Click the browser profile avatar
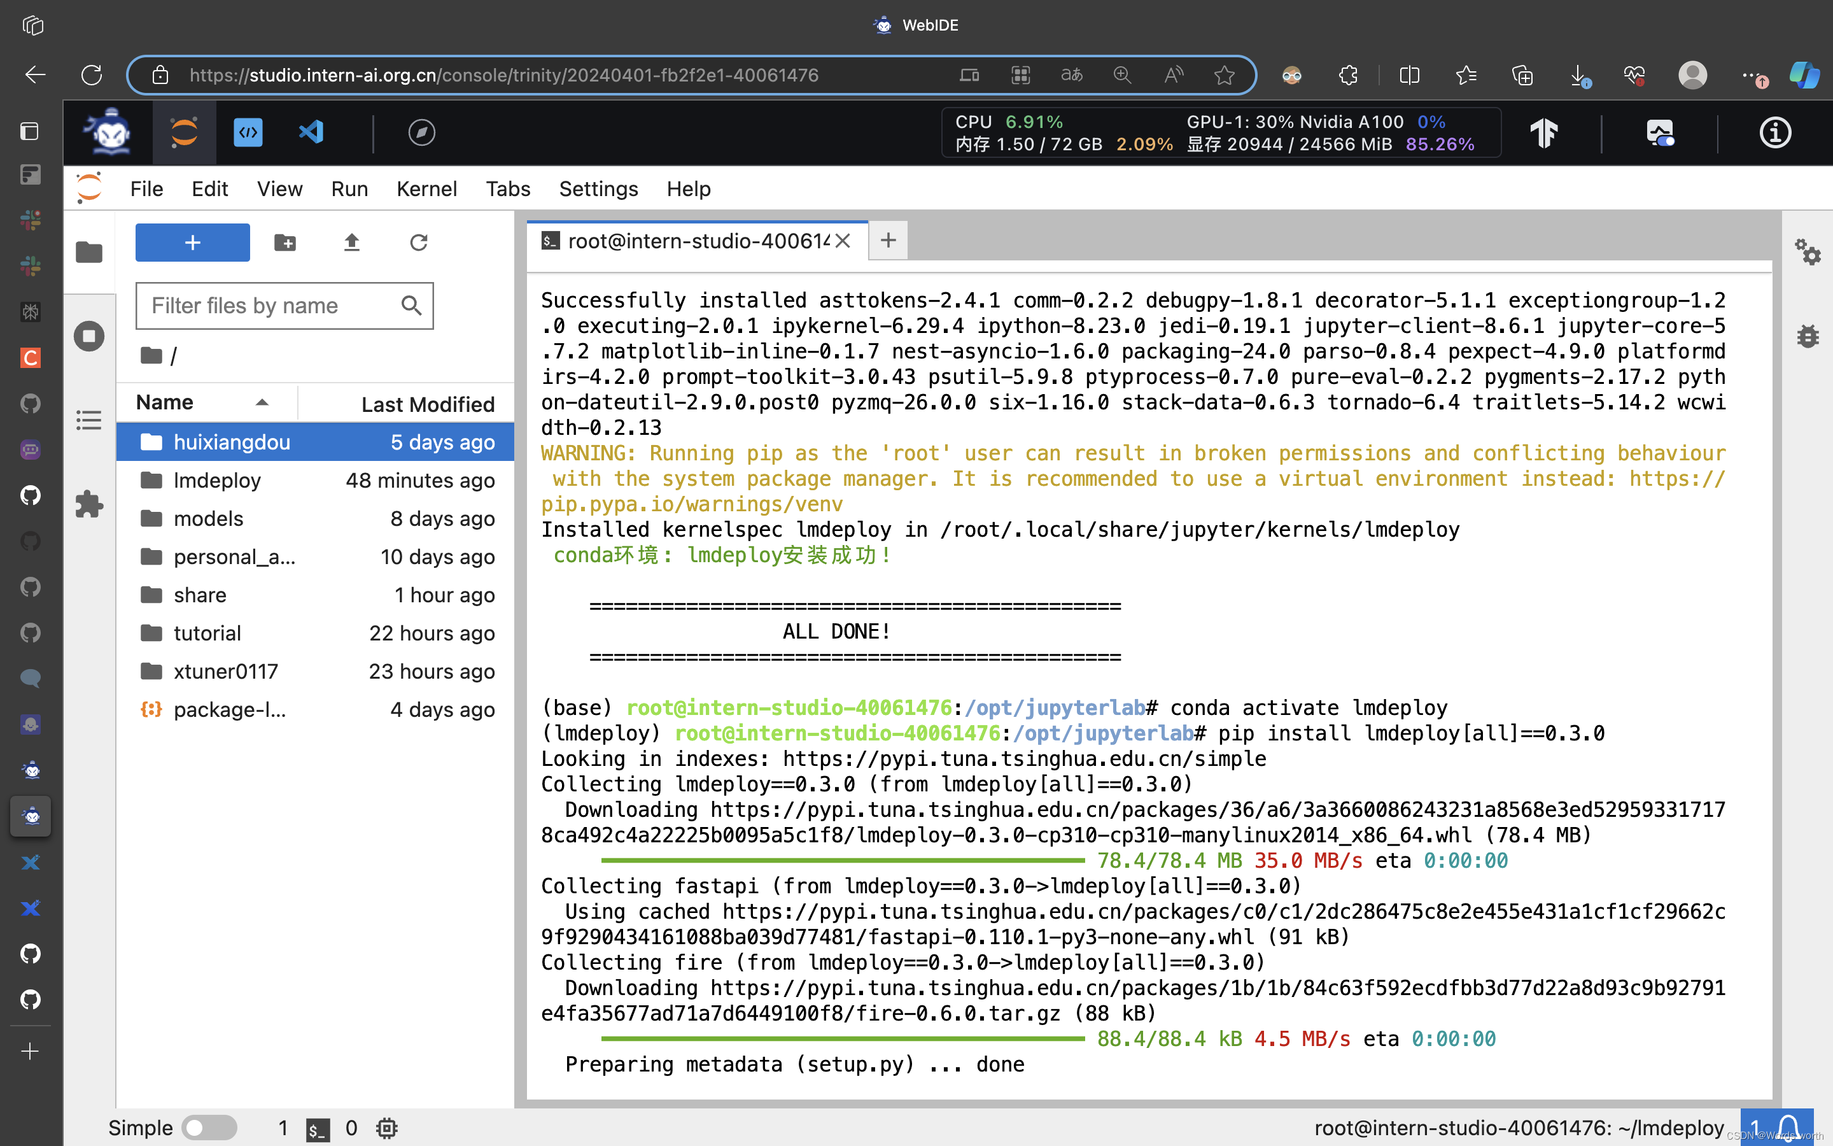The width and height of the screenshot is (1833, 1146). (1693, 75)
